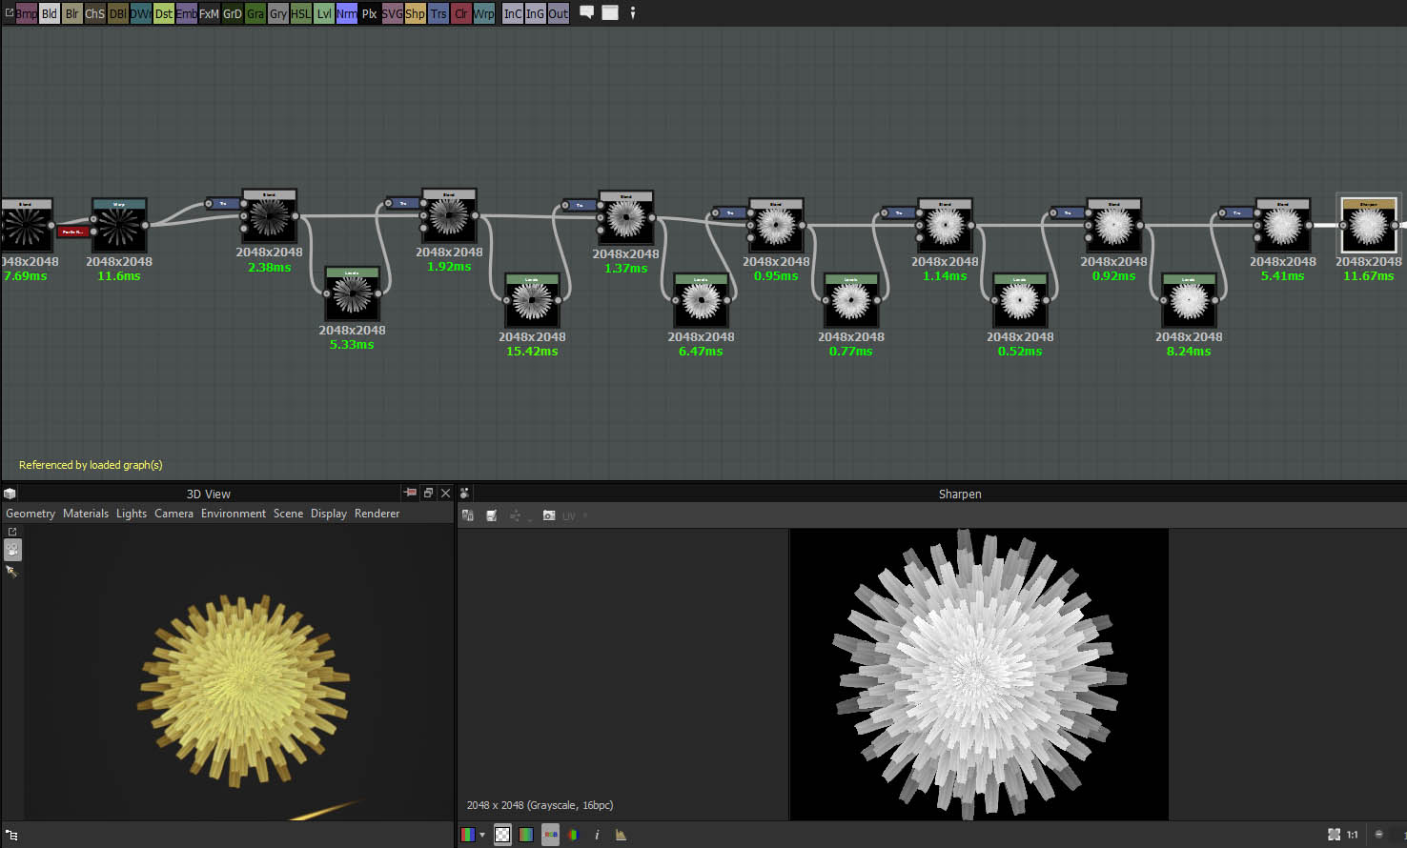Open the Display menu in 3D View
Viewport: 1407px width, 848px height.
pos(329,514)
